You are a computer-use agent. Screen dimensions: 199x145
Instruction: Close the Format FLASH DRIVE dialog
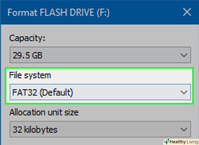point(187,12)
